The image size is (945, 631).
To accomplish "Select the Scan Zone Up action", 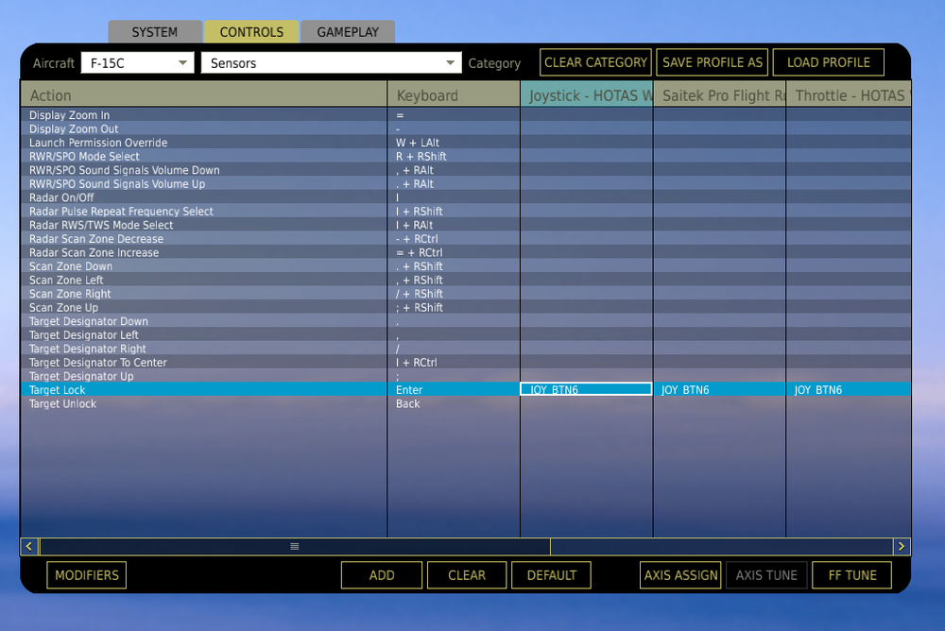I will tap(204, 307).
